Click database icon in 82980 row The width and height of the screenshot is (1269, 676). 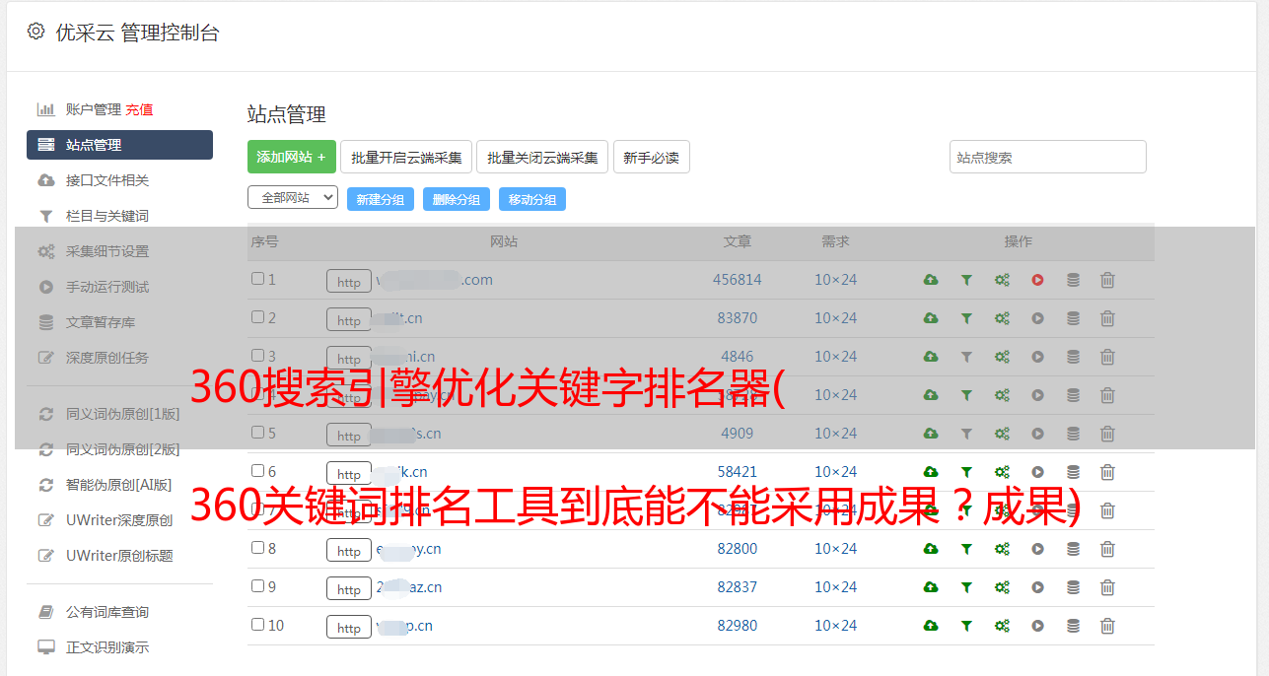(1073, 626)
